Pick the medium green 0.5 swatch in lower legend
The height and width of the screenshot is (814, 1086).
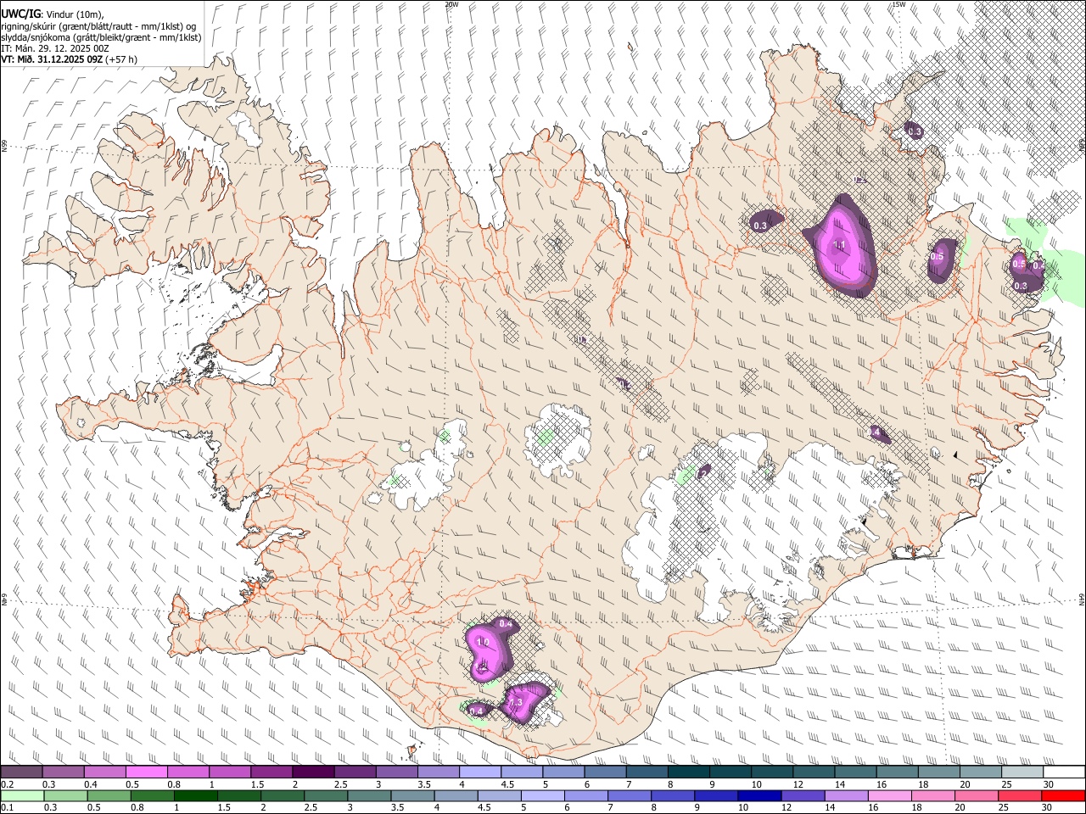pyautogui.click(x=109, y=795)
